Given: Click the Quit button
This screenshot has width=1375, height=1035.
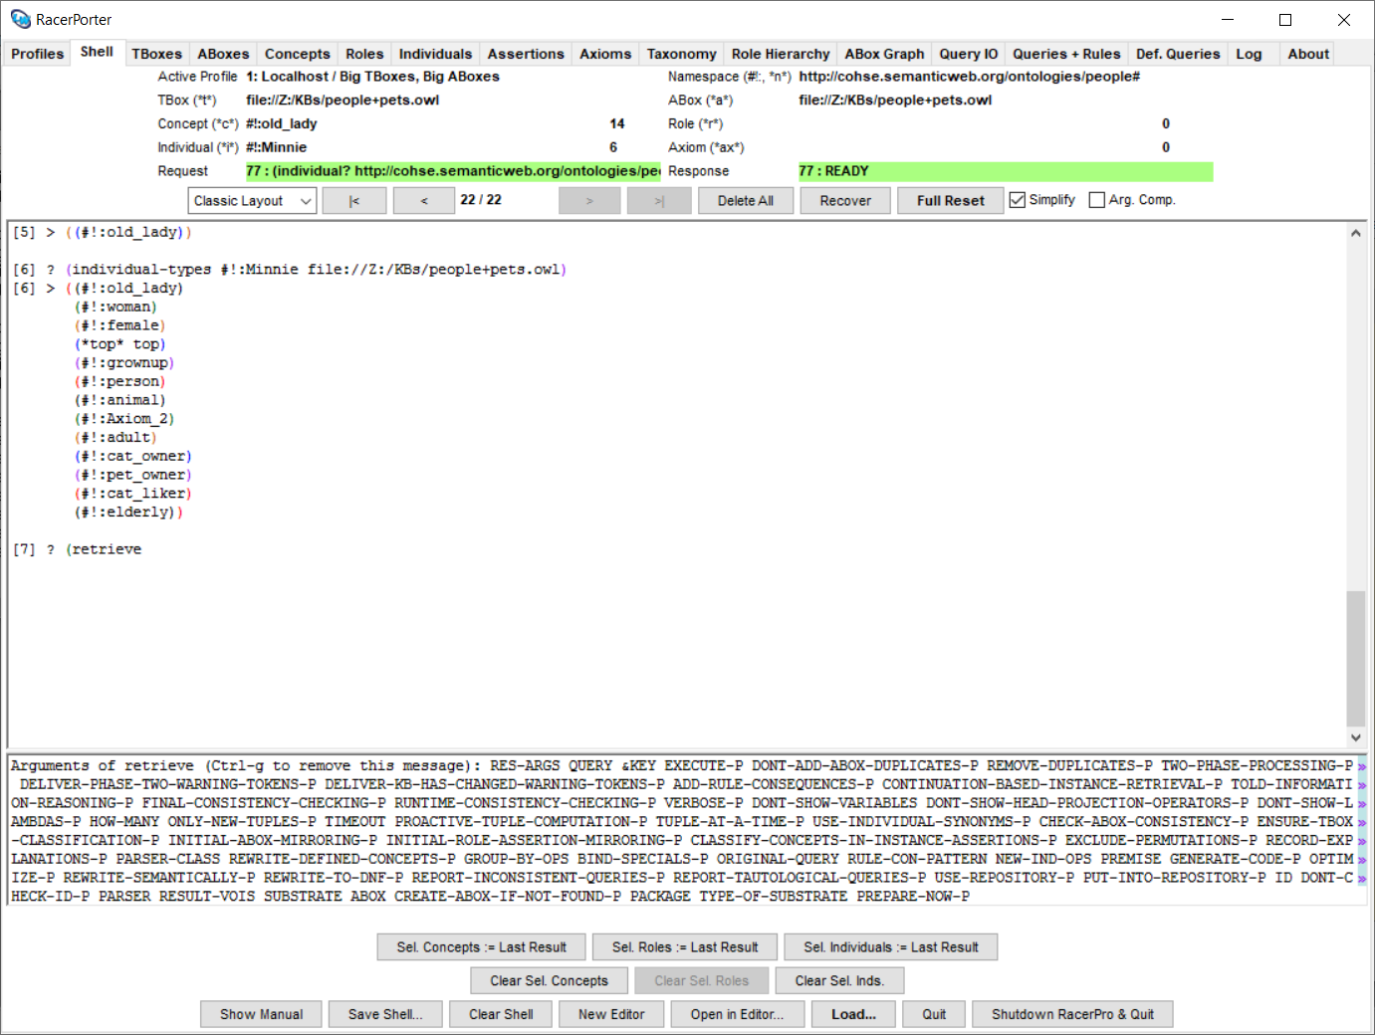Looking at the screenshot, I should click(934, 1014).
